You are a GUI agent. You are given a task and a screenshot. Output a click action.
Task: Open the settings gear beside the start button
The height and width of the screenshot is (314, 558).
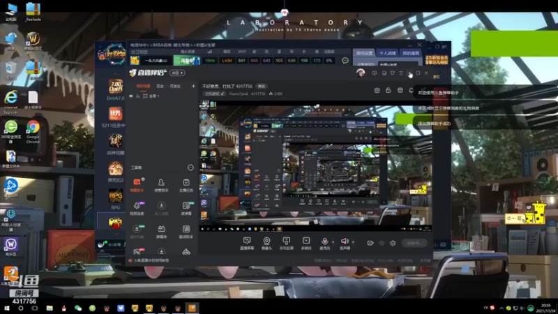click(393, 243)
